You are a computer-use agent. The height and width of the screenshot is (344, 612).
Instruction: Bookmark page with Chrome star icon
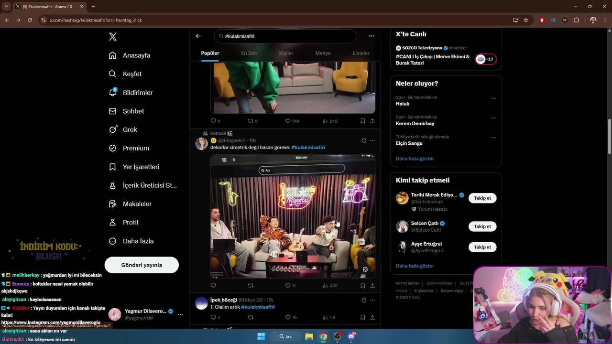tap(526, 20)
